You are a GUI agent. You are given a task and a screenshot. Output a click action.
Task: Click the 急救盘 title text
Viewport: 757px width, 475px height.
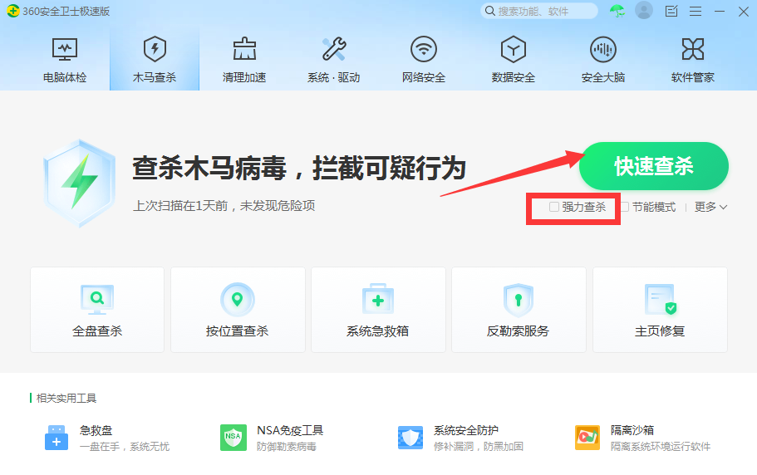(x=96, y=430)
